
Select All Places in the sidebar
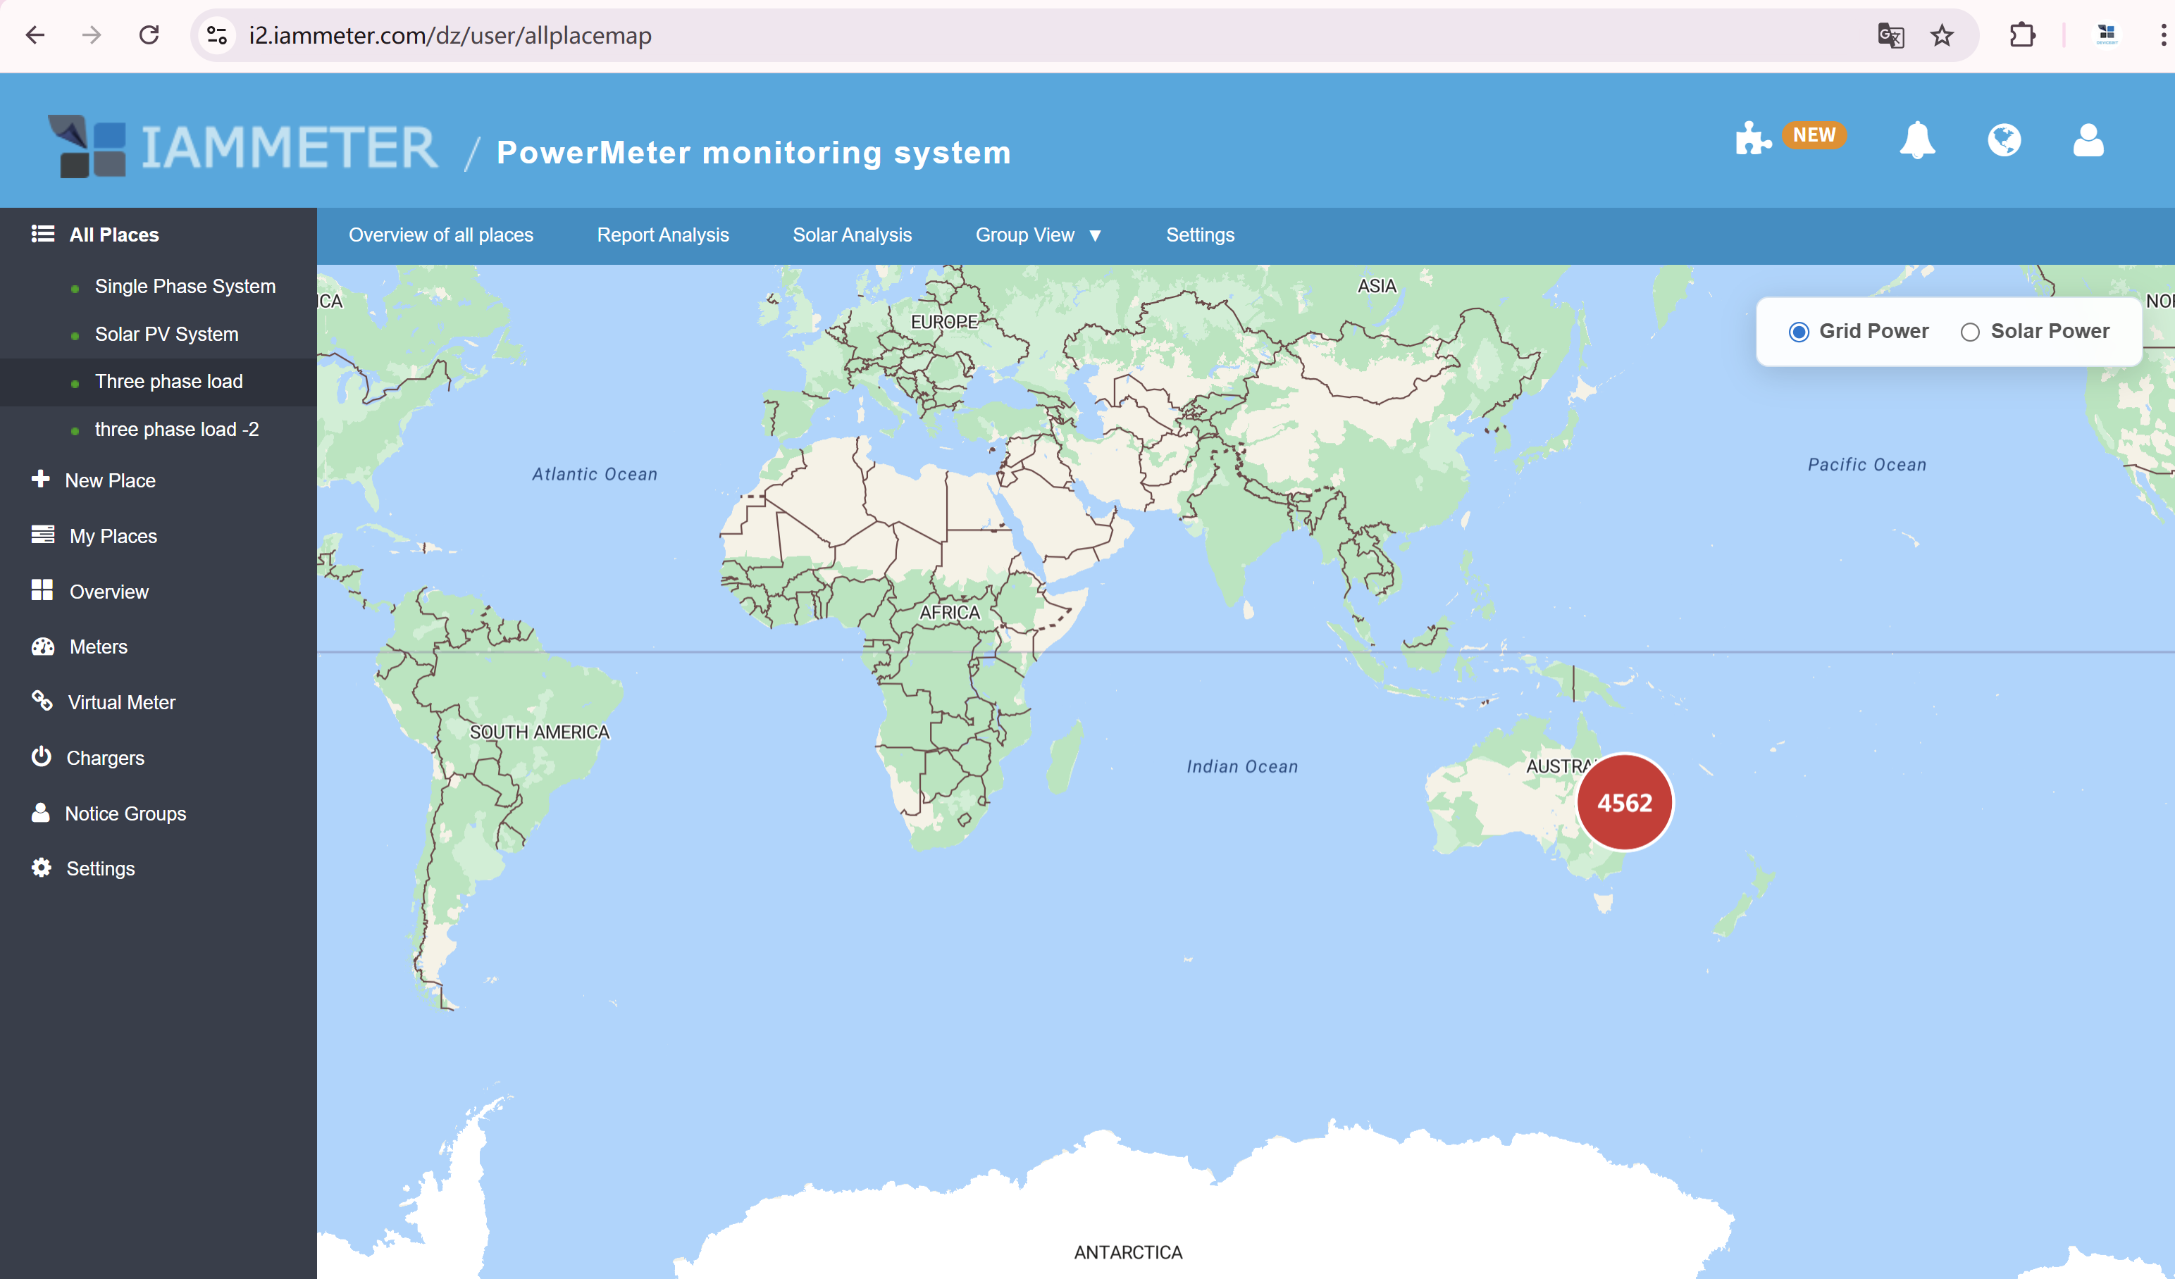(114, 235)
